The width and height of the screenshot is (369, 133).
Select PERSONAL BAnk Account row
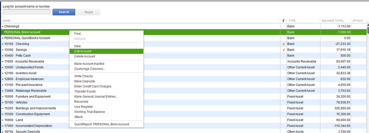point(184,32)
